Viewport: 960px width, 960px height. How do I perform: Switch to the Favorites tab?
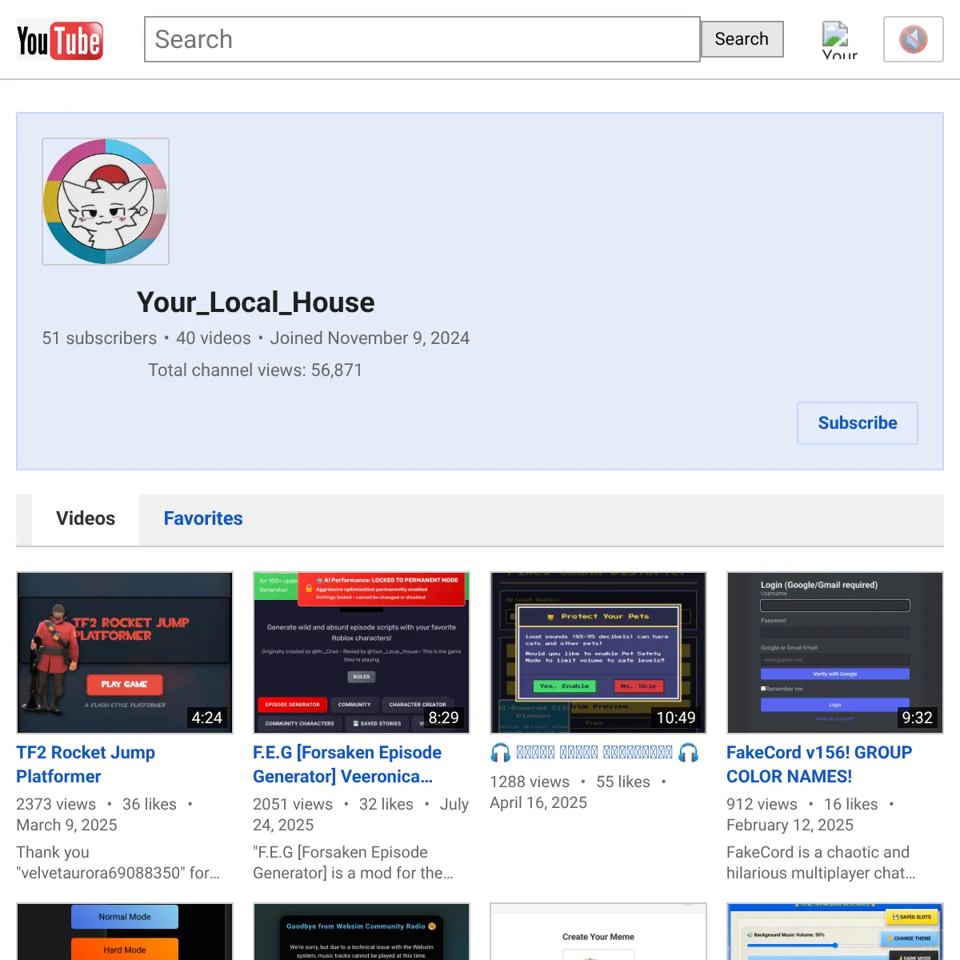[x=203, y=519]
